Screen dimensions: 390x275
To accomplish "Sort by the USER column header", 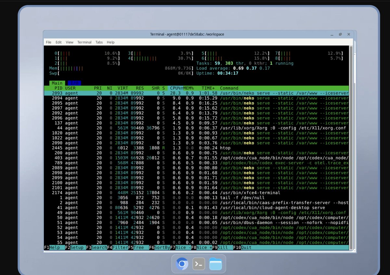I will (70, 88).
